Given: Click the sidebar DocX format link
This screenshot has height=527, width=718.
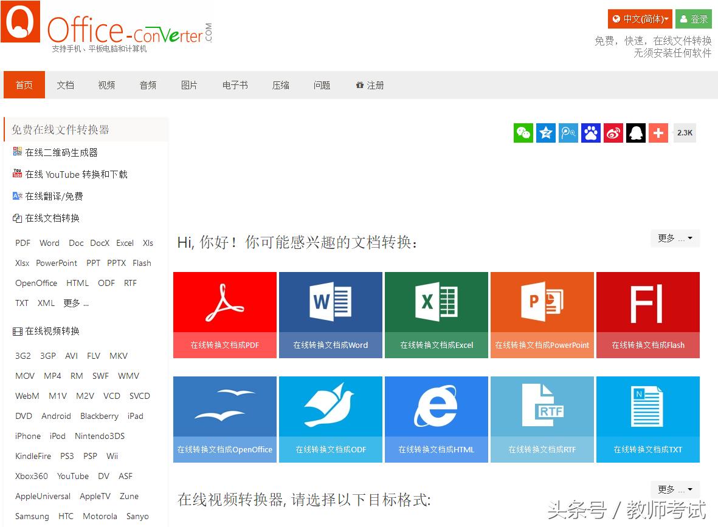Looking at the screenshot, I should [100, 243].
